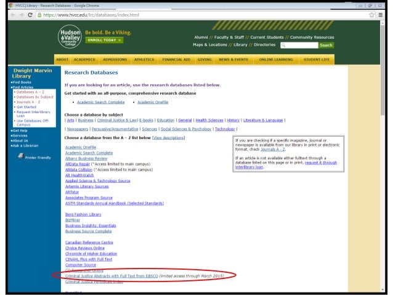Open Albany Business Review database
The image size is (393, 295).
[x=86, y=159]
